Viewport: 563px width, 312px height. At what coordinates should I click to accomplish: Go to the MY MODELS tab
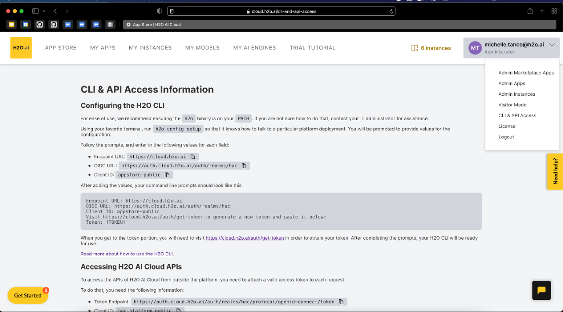click(x=202, y=48)
